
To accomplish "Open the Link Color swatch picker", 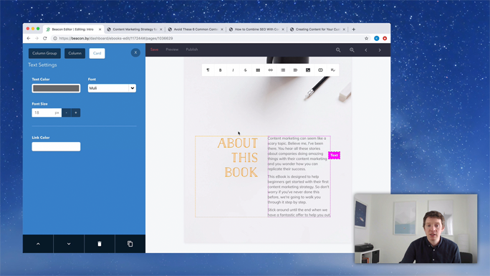I will [x=56, y=146].
